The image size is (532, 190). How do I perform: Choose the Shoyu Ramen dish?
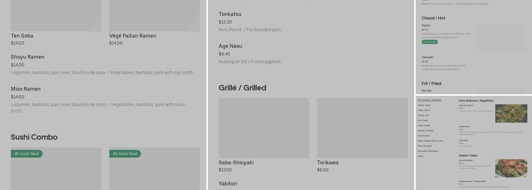click(28, 57)
